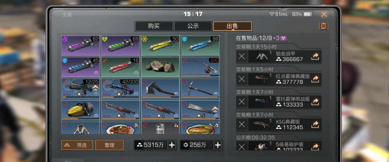Select the fishing rod item

[200, 67]
